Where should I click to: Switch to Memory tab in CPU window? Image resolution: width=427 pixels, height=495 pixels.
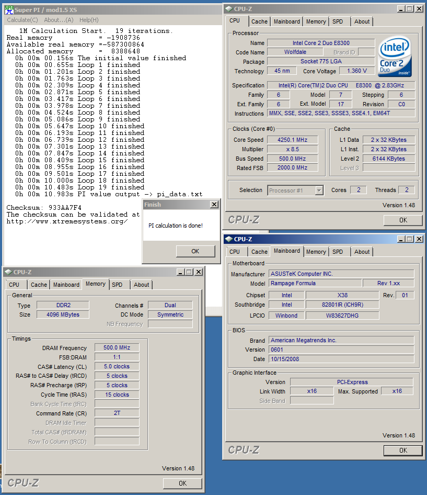[316, 21]
